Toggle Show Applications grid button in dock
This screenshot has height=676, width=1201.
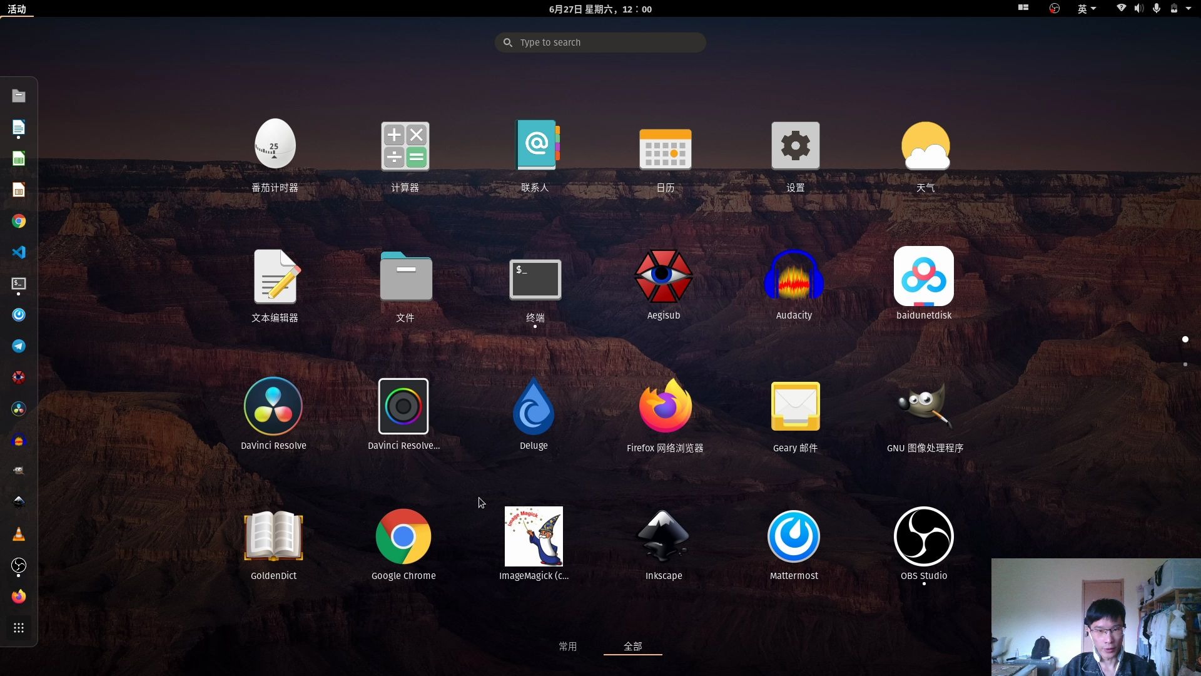(x=19, y=628)
